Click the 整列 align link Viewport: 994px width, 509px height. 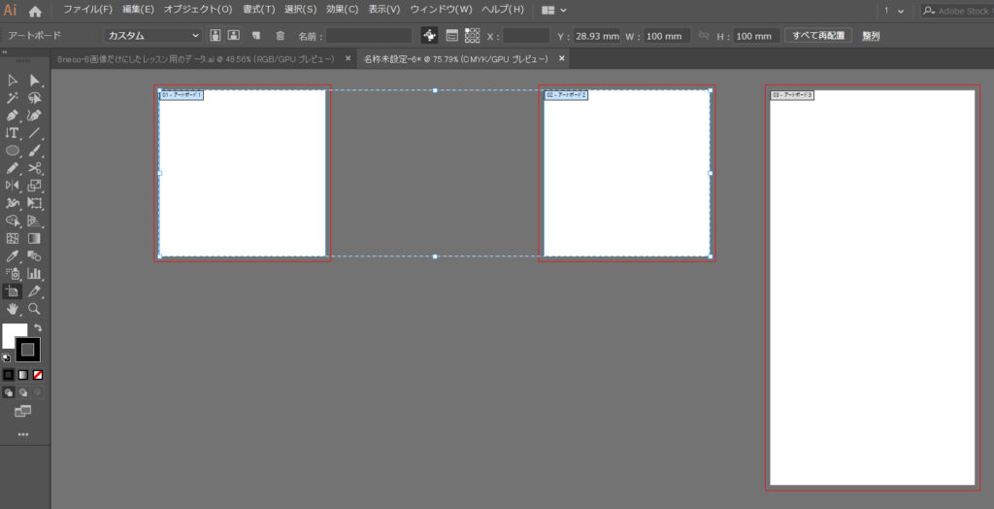[871, 36]
